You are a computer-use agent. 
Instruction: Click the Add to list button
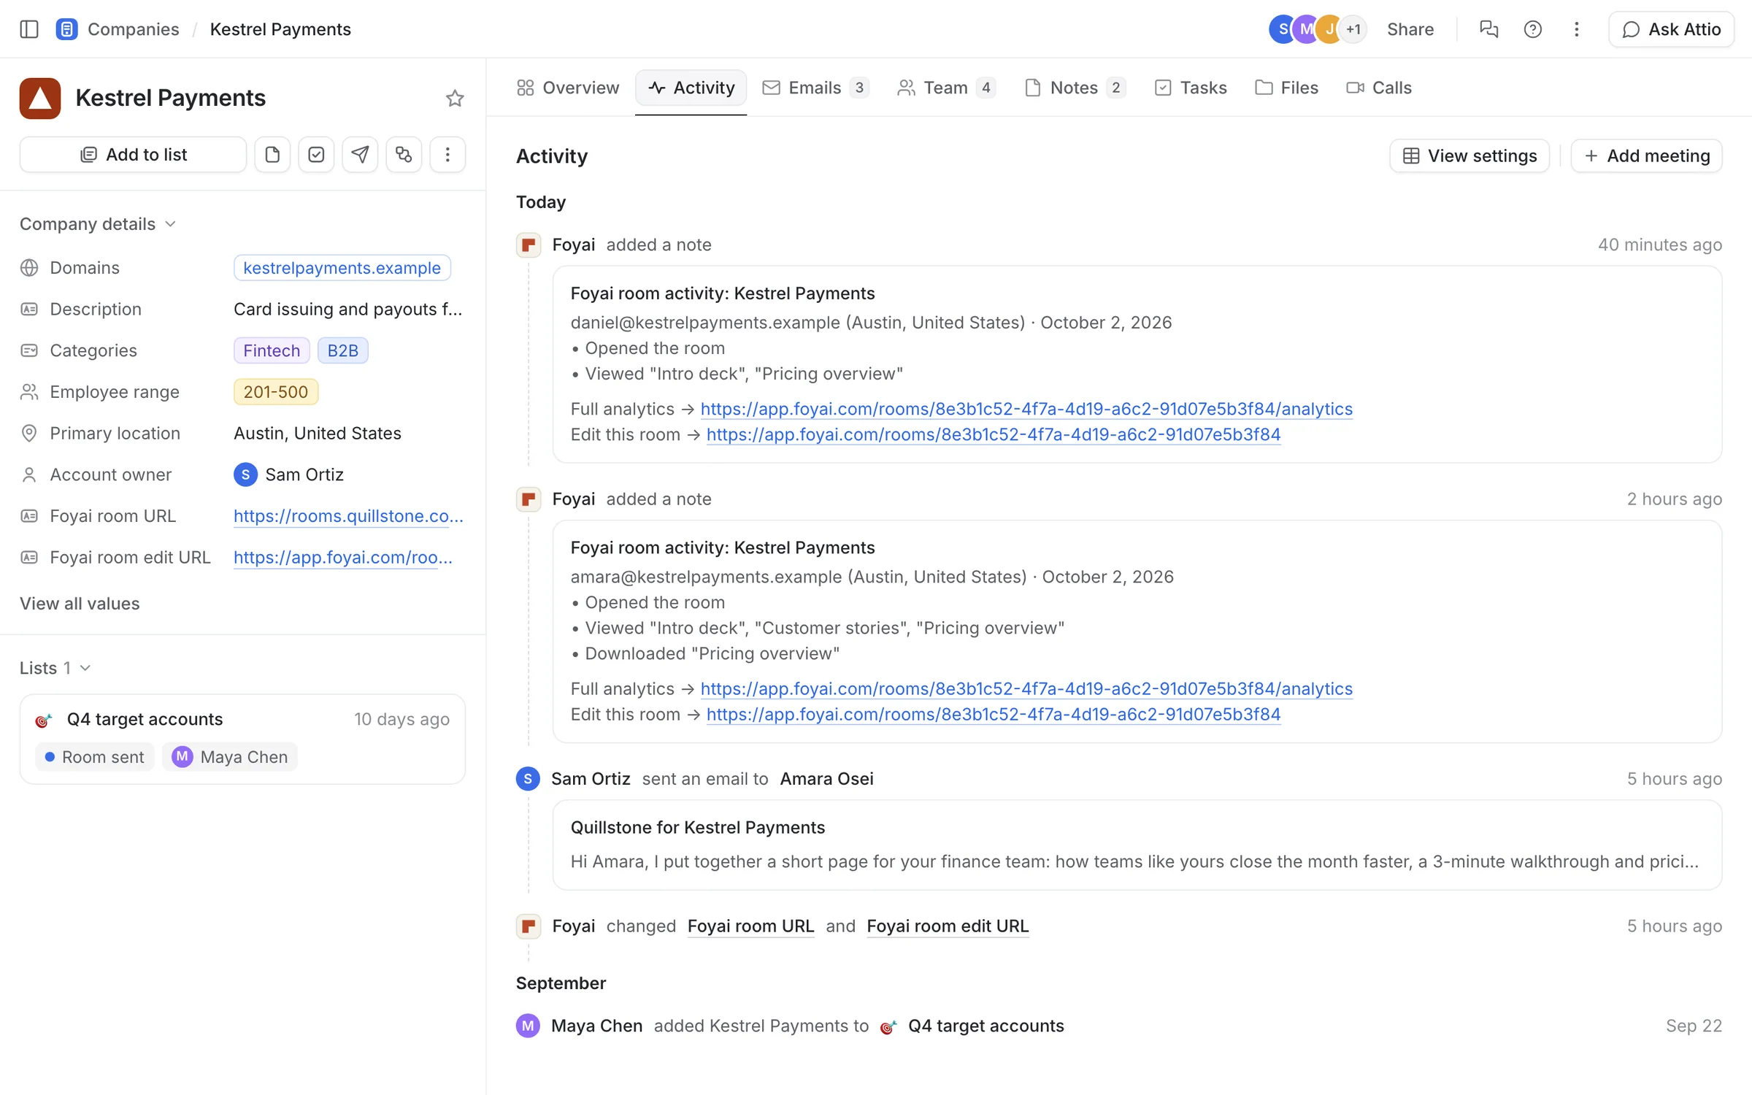click(x=133, y=155)
